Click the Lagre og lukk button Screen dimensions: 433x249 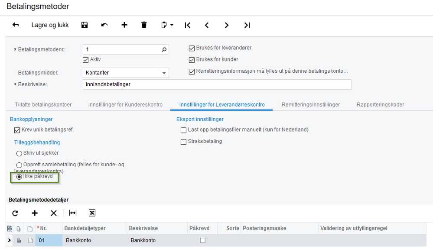(x=50, y=25)
